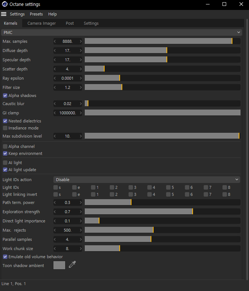Decrease Work chunk size with left arrow
The image size is (249, 291).
coord(55,249)
